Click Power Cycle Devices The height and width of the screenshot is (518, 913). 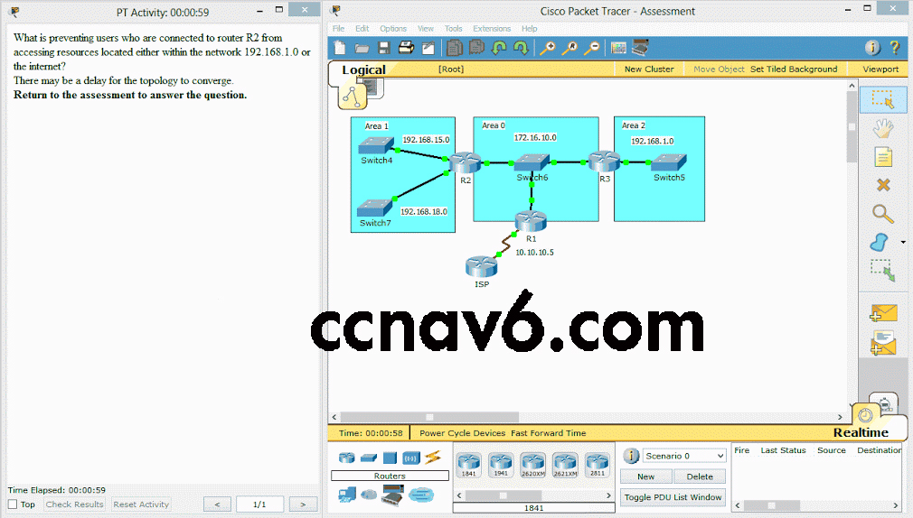pyautogui.click(x=462, y=433)
